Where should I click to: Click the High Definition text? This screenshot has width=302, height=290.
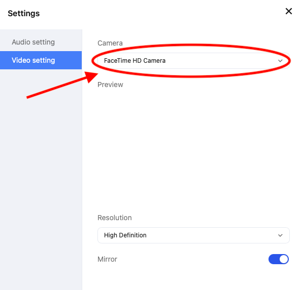pyautogui.click(x=125, y=235)
